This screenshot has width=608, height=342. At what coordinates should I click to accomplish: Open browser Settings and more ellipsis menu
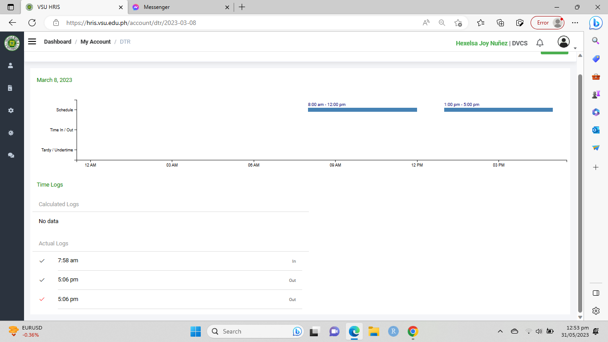point(575,23)
